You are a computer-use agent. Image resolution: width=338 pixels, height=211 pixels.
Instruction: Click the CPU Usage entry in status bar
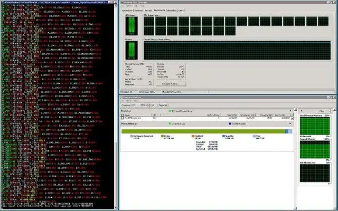pos(147,92)
